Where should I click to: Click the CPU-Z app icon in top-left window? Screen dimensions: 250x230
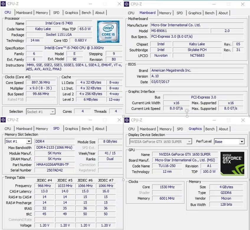[3, 4]
